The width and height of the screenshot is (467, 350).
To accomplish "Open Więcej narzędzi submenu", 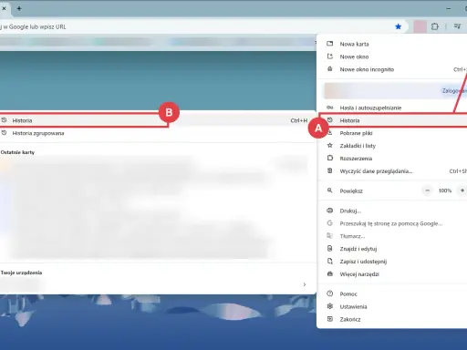I will 392,274.
